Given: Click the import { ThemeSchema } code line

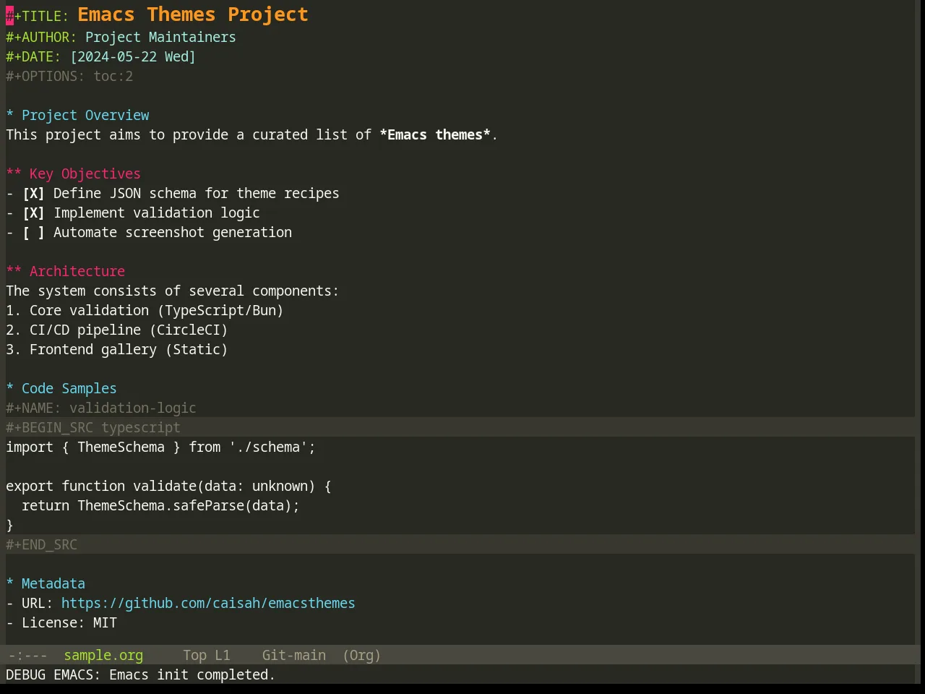Looking at the screenshot, I should tap(160, 447).
